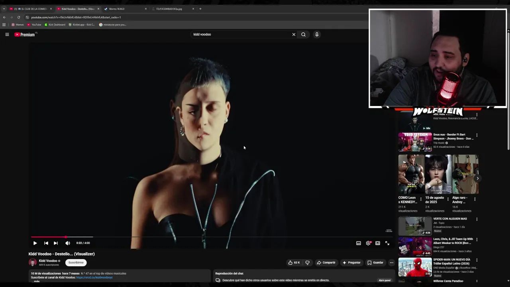This screenshot has height=287, width=510.
Task: Open the SPIDER-MAN: UN NUEVO DÍA trailer thumbnail
Action: point(415,267)
